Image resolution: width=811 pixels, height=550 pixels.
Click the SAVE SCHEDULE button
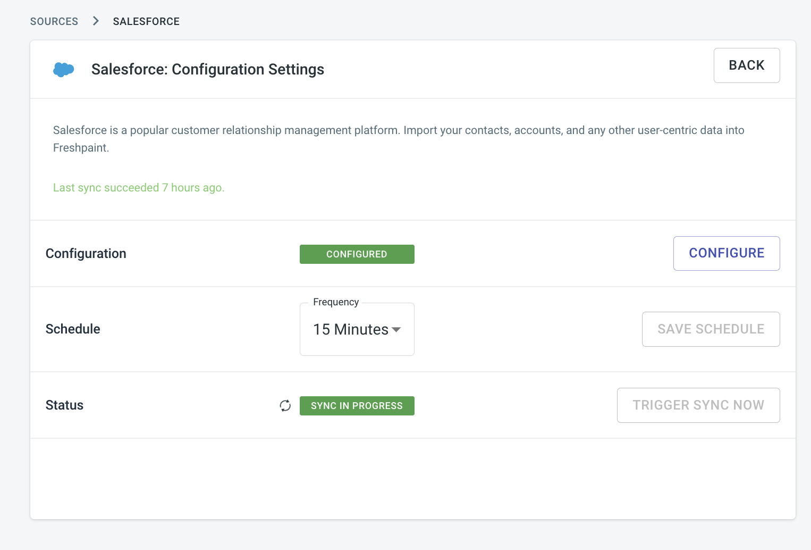(711, 329)
